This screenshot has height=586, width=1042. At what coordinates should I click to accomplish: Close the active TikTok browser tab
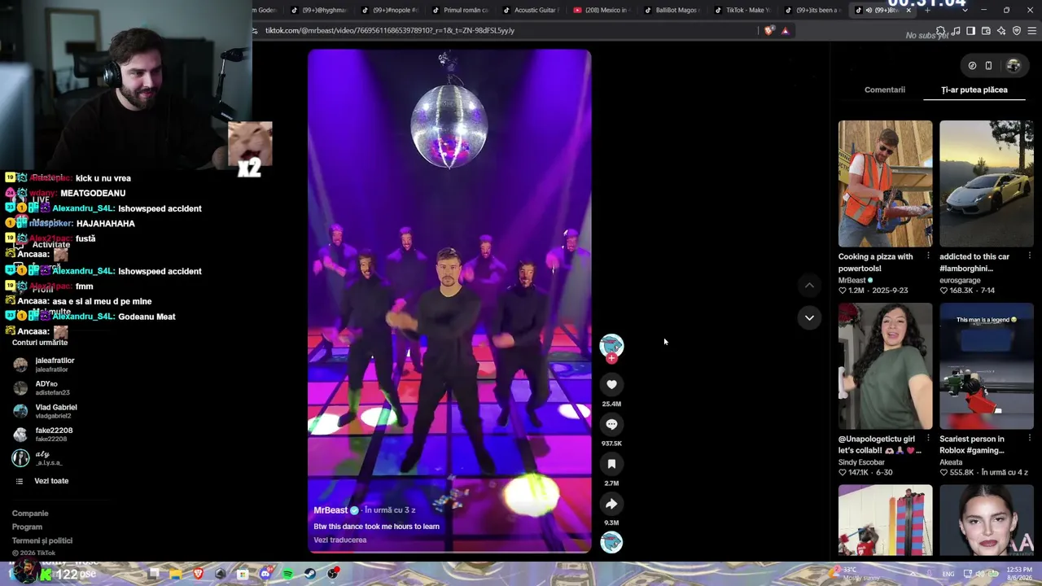pyautogui.click(x=908, y=11)
